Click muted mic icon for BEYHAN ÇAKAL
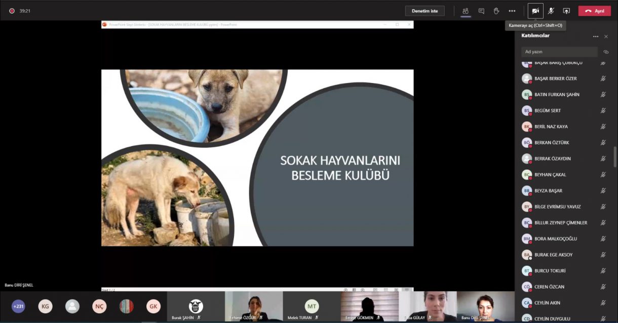 [603, 175]
